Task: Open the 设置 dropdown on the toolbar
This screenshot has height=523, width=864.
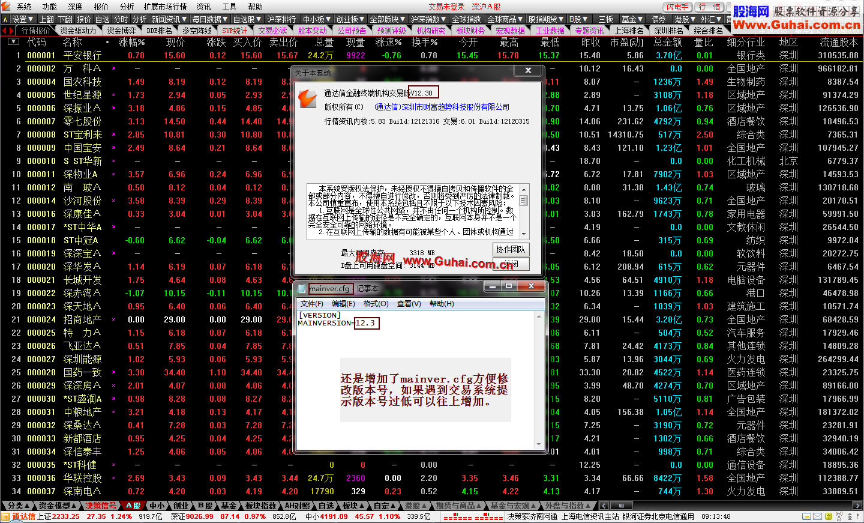Action: click(23, 19)
